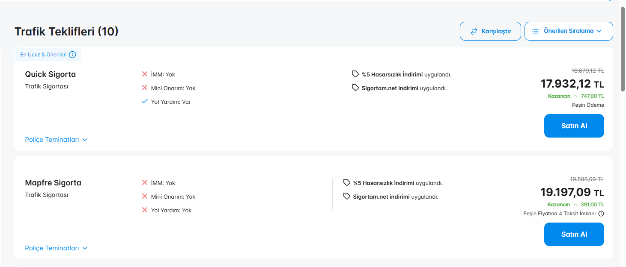Viewport: 626px width, 267px height.
Task: Click the info icon next to 4 Taksit İmkanı
Action: coord(601,214)
